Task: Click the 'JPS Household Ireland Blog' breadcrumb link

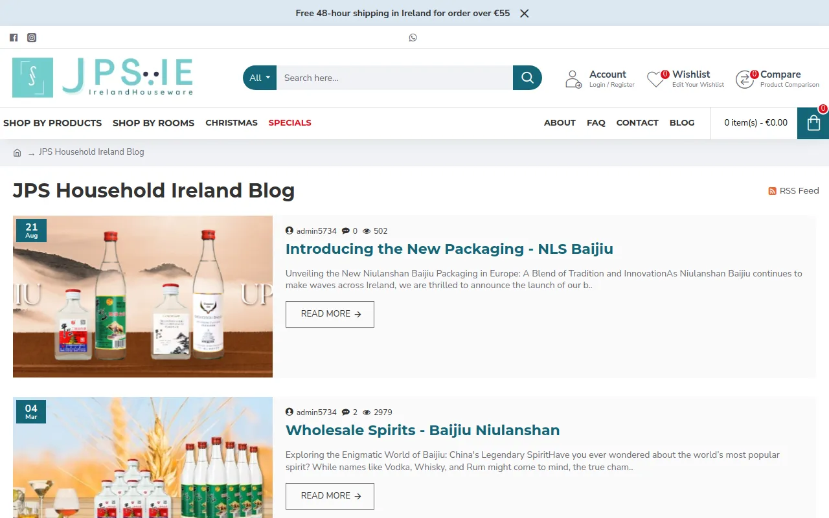Action: pyautogui.click(x=91, y=152)
